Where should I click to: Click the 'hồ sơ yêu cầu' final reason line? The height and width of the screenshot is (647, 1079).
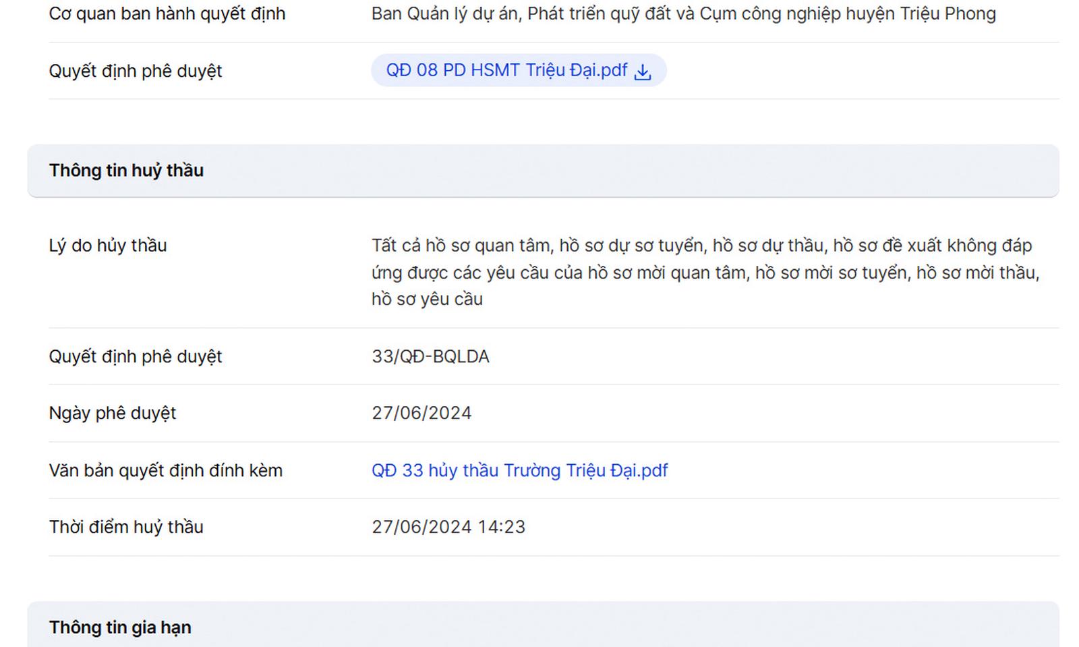pos(427,299)
